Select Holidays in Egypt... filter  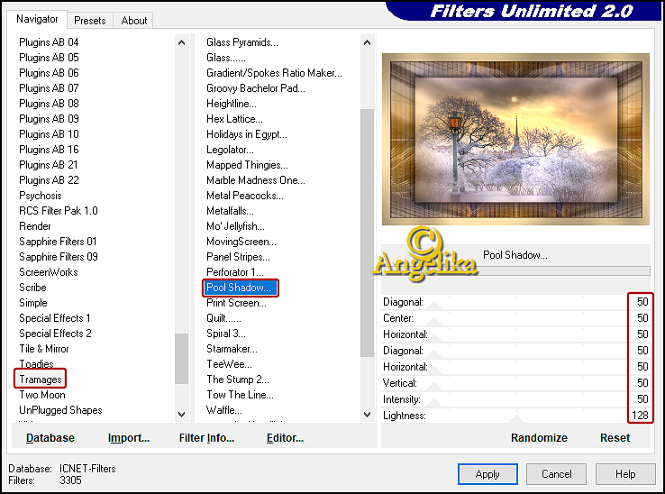[x=246, y=134]
